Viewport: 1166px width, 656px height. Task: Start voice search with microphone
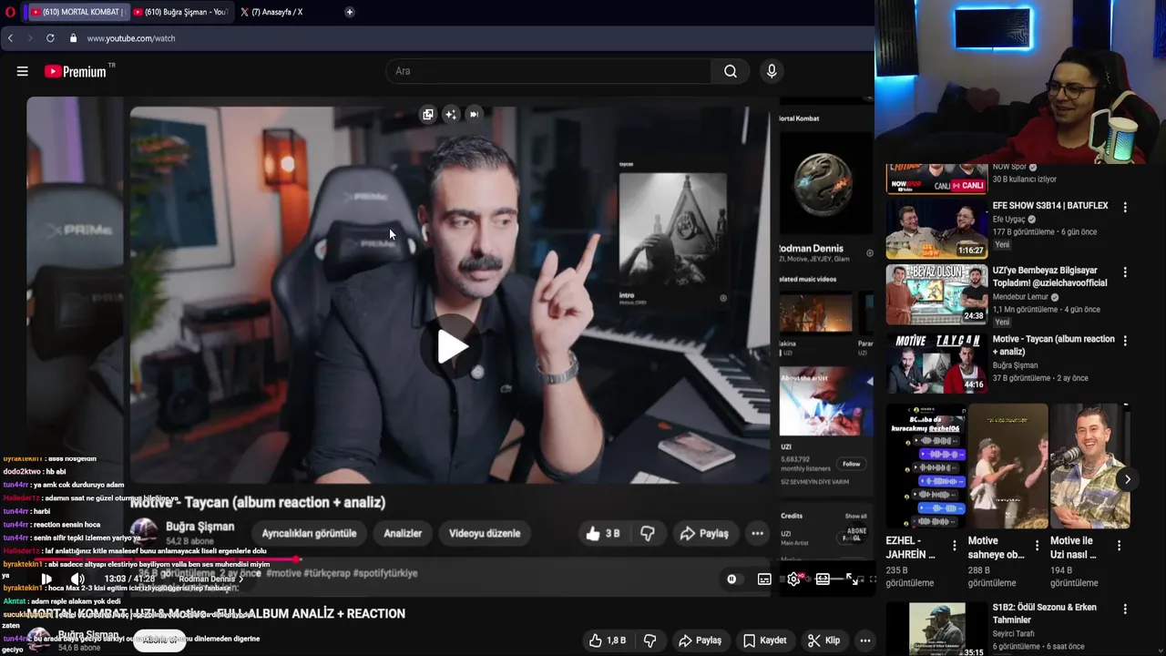(772, 71)
